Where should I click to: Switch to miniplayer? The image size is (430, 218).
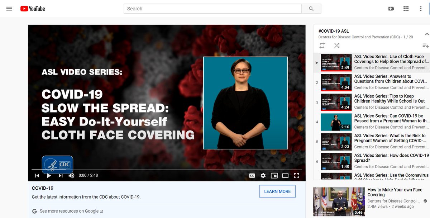click(274, 175)
